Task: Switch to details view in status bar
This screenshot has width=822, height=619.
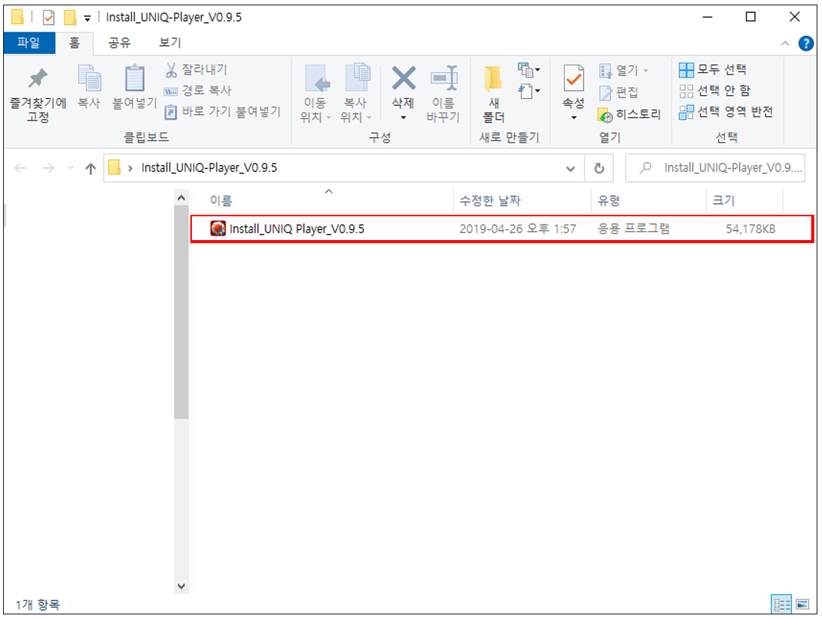Action: pos(781,605)
